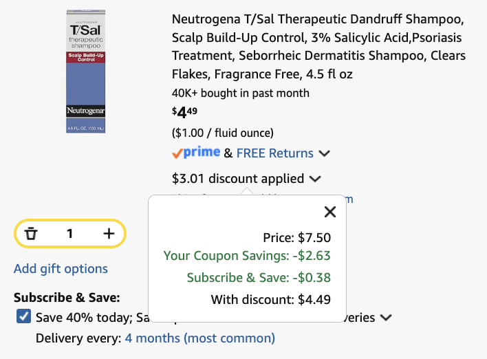Viewport: 487px width, 359px height.
Task: Click the $4.49 item price
Action: pos(184,112)
